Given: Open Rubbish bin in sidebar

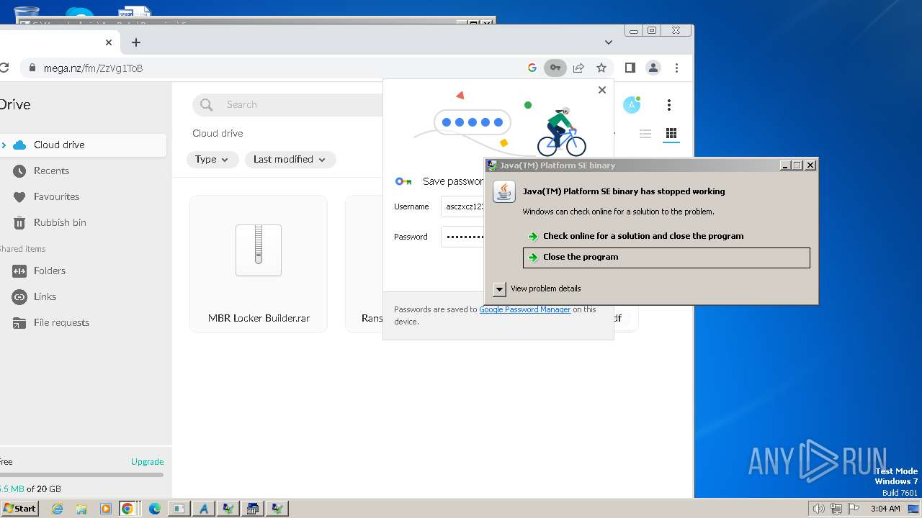Looking at the screenshot, I should pyautogui.click(x=60, y=222).
